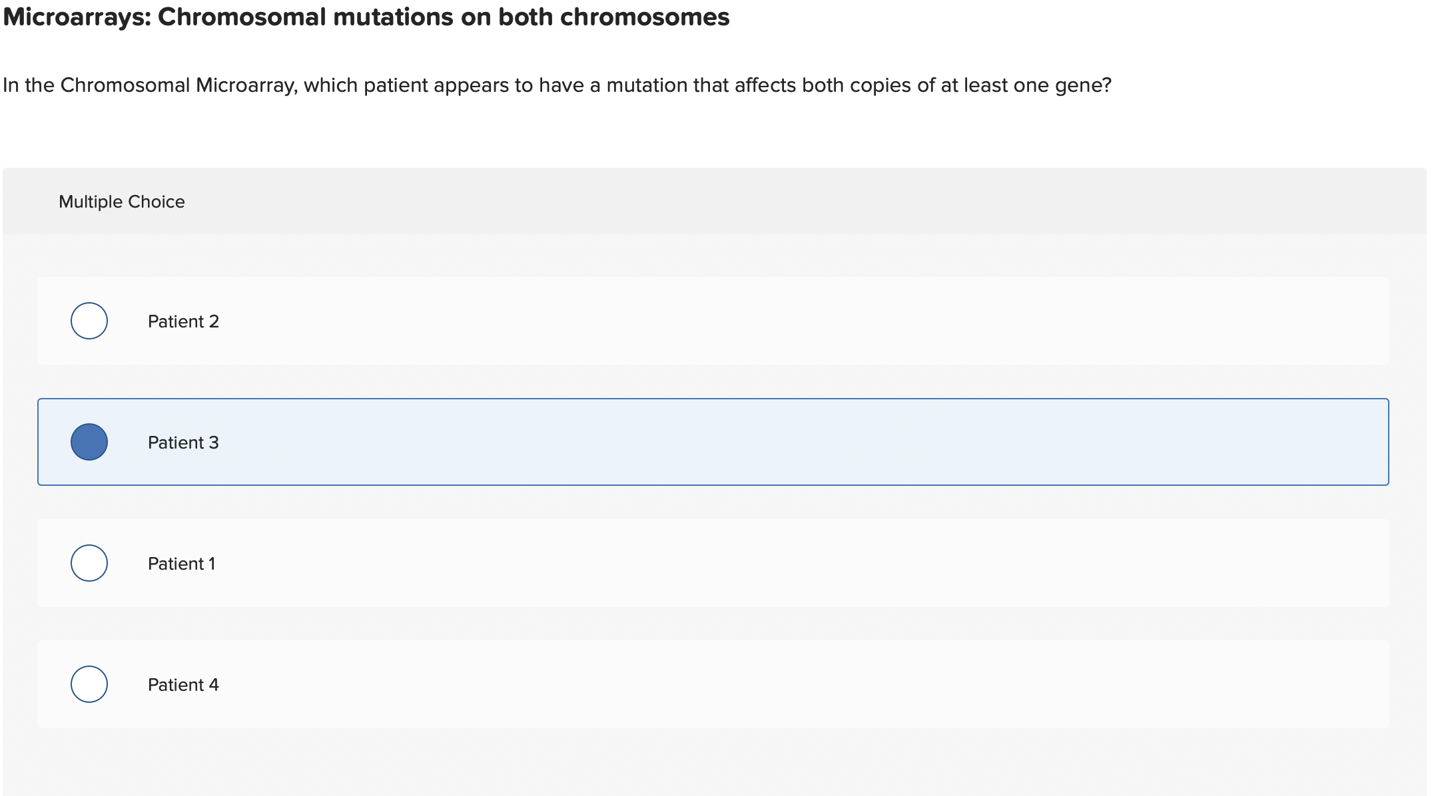Click the Patient 1 label text

point(181,562)
